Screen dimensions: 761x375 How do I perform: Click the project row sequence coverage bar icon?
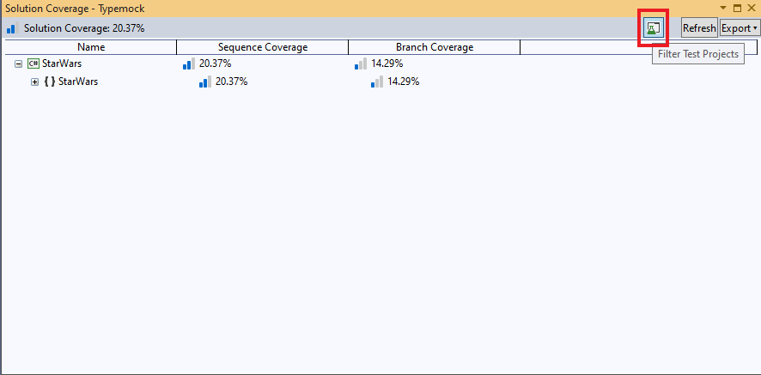(x=189, y=64)
